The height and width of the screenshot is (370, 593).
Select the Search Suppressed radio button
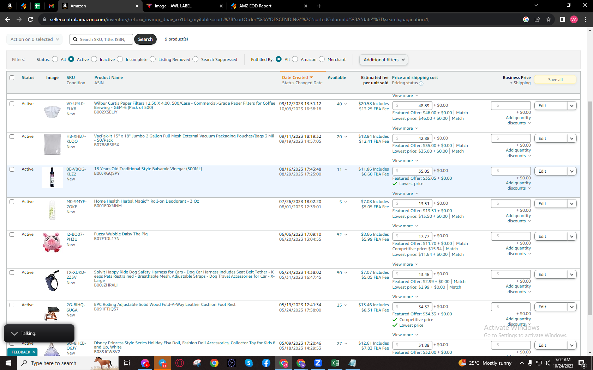195,59
